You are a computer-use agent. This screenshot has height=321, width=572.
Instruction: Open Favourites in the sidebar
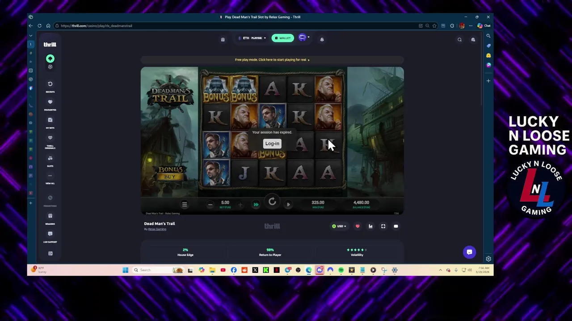click(50, 105)
